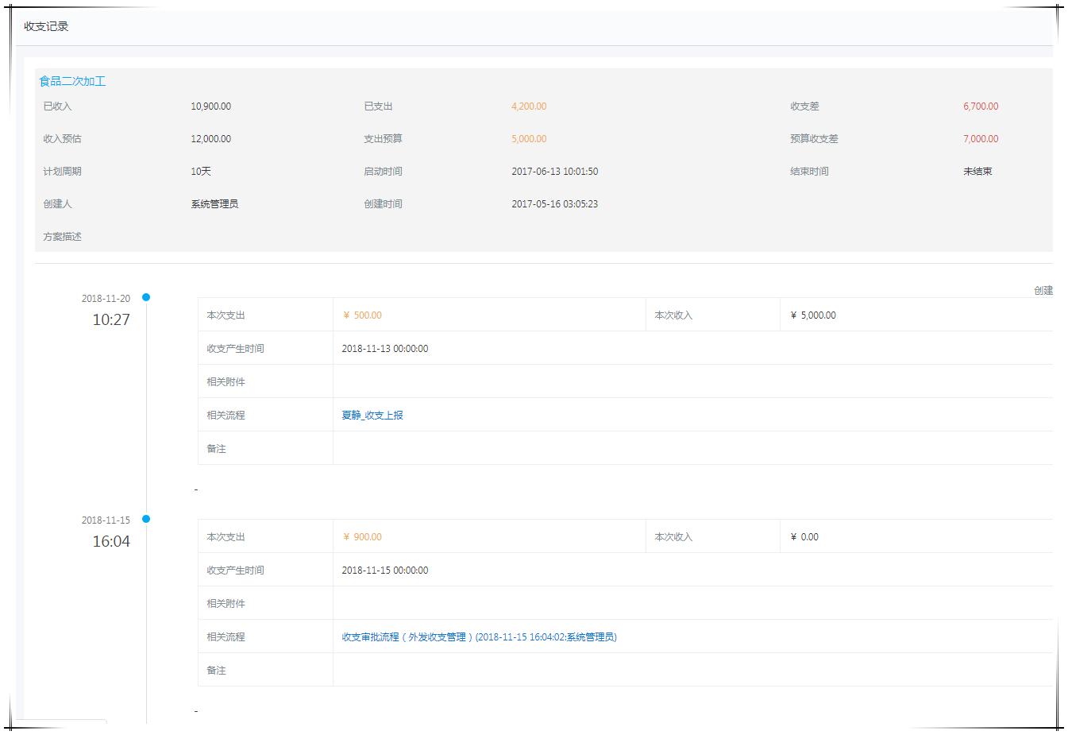Select the blue timeline dot for 2018-11-15

pyautogui.click(x=146, y=519)
